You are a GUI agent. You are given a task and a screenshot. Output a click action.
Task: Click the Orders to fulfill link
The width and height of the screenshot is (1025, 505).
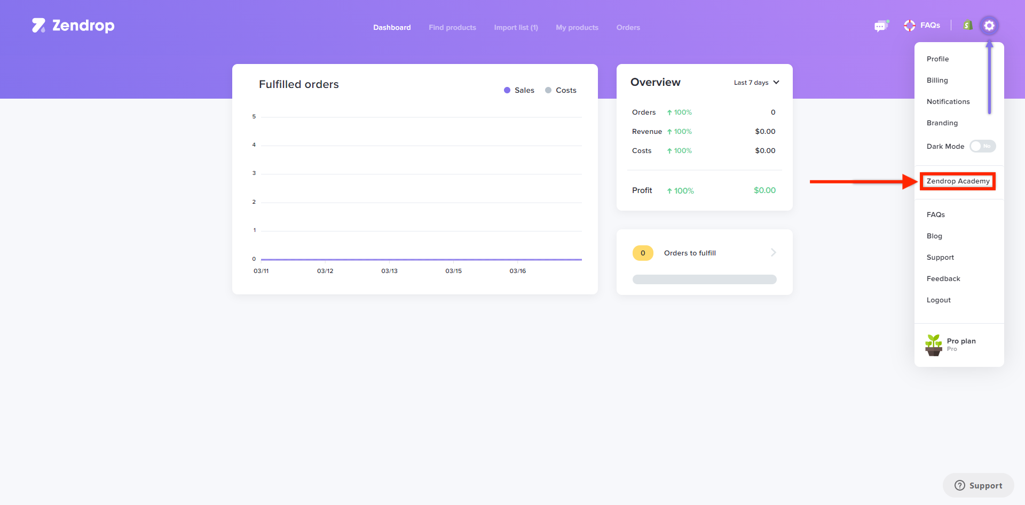(690, 253)
